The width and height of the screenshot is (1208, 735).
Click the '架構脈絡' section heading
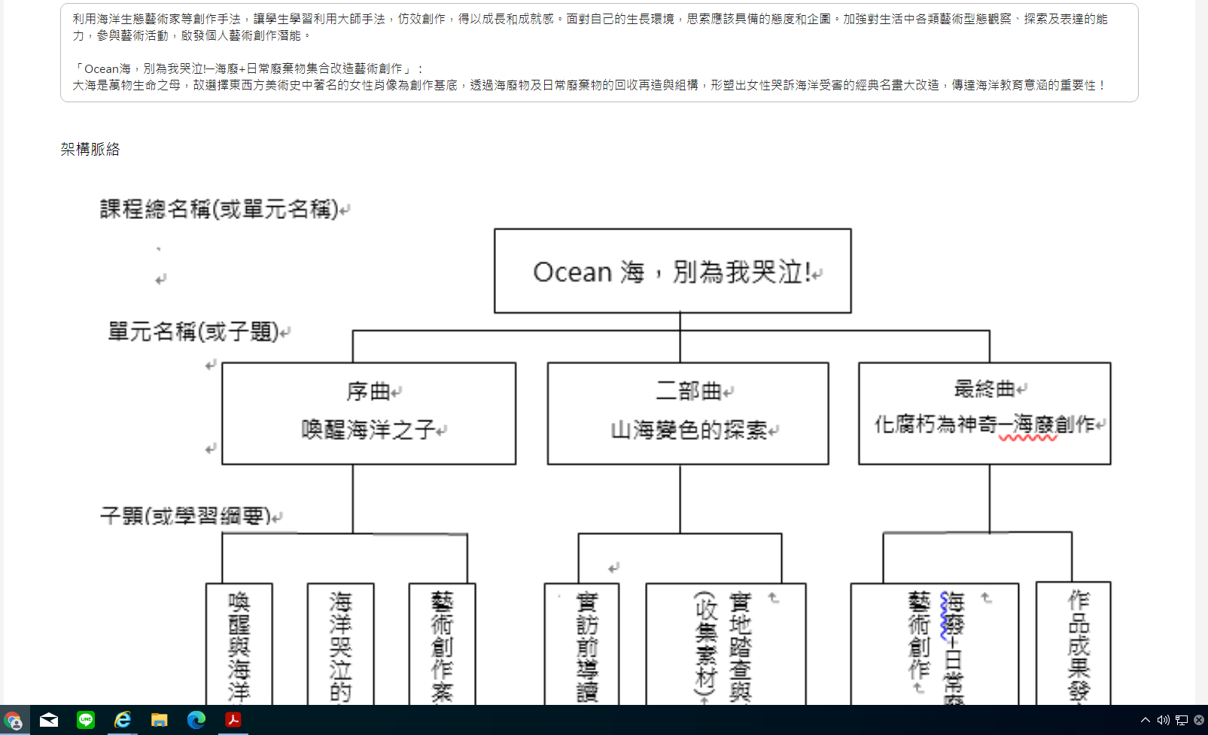[x=90, y=149]
